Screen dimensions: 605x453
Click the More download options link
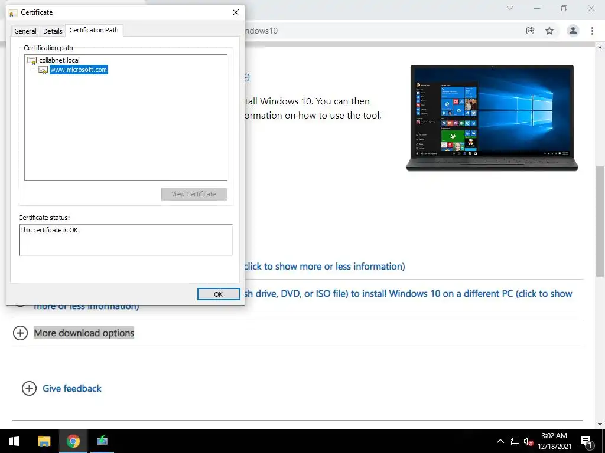(x=84, y=333)
